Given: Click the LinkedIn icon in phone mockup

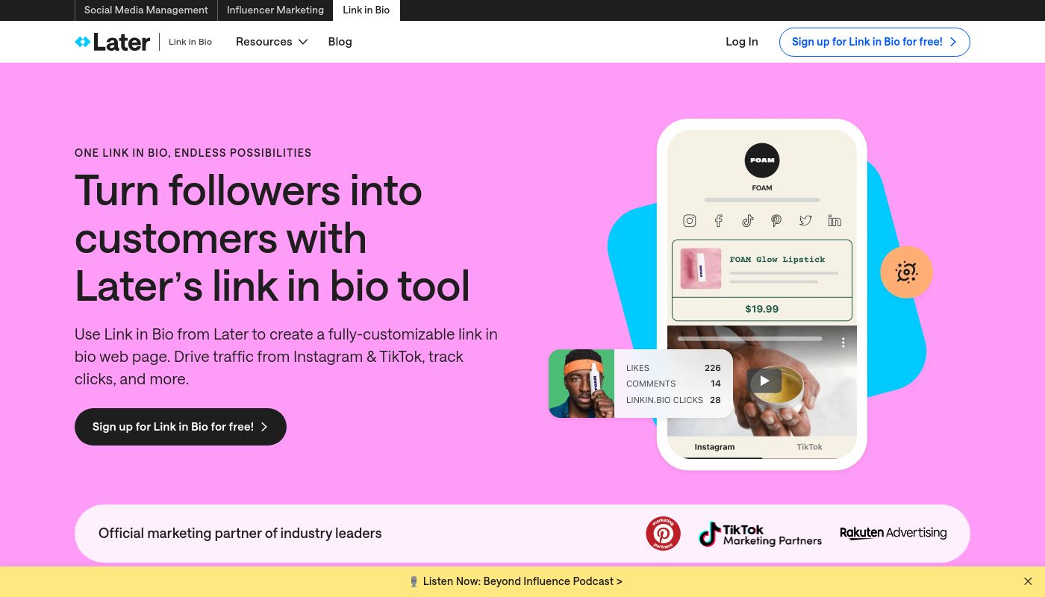Looking at the screenshot, I should point(835,221).
